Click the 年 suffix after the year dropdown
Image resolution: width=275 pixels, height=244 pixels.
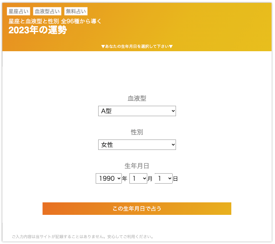tap(125, 179)
